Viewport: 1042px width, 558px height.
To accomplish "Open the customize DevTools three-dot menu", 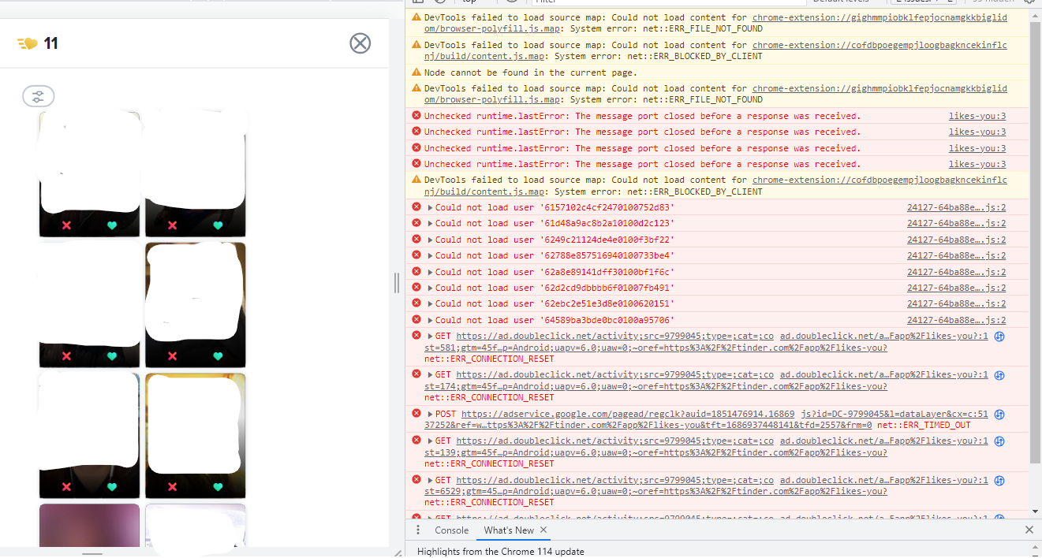I will (x=418, y=530).
